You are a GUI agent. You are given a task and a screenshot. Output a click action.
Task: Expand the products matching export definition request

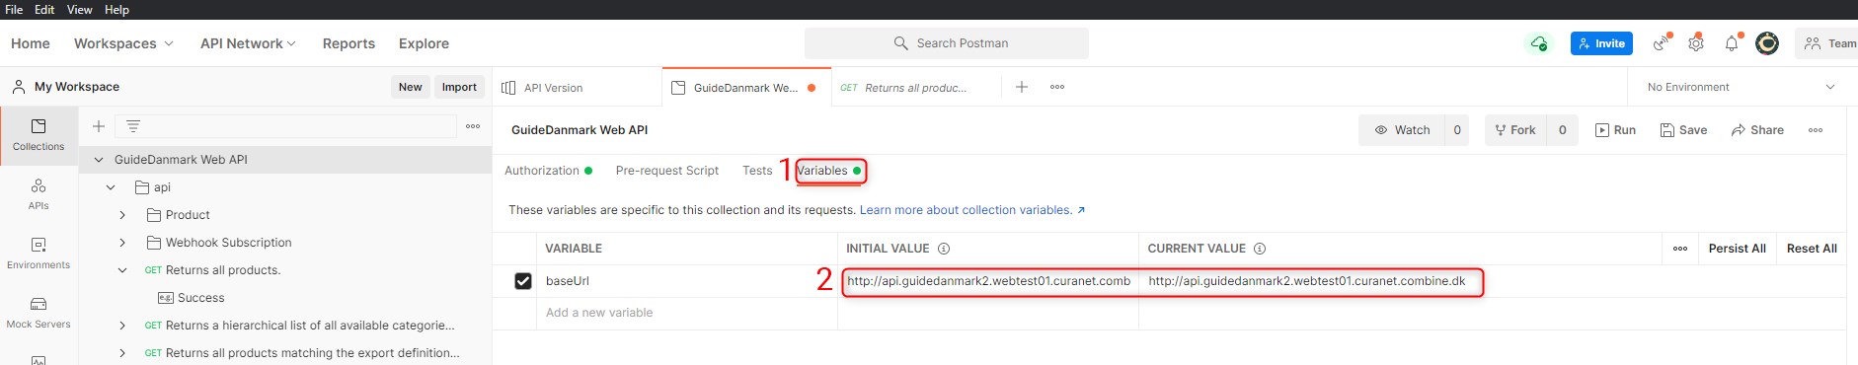(122, 353)
